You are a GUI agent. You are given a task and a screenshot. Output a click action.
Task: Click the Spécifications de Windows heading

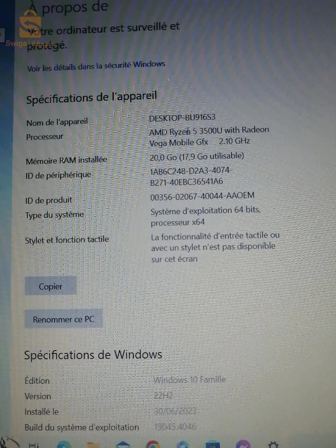point(93,355)
